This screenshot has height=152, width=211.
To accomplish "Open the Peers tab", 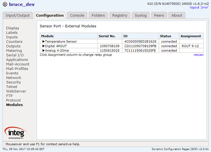I will tap(159, 16).
